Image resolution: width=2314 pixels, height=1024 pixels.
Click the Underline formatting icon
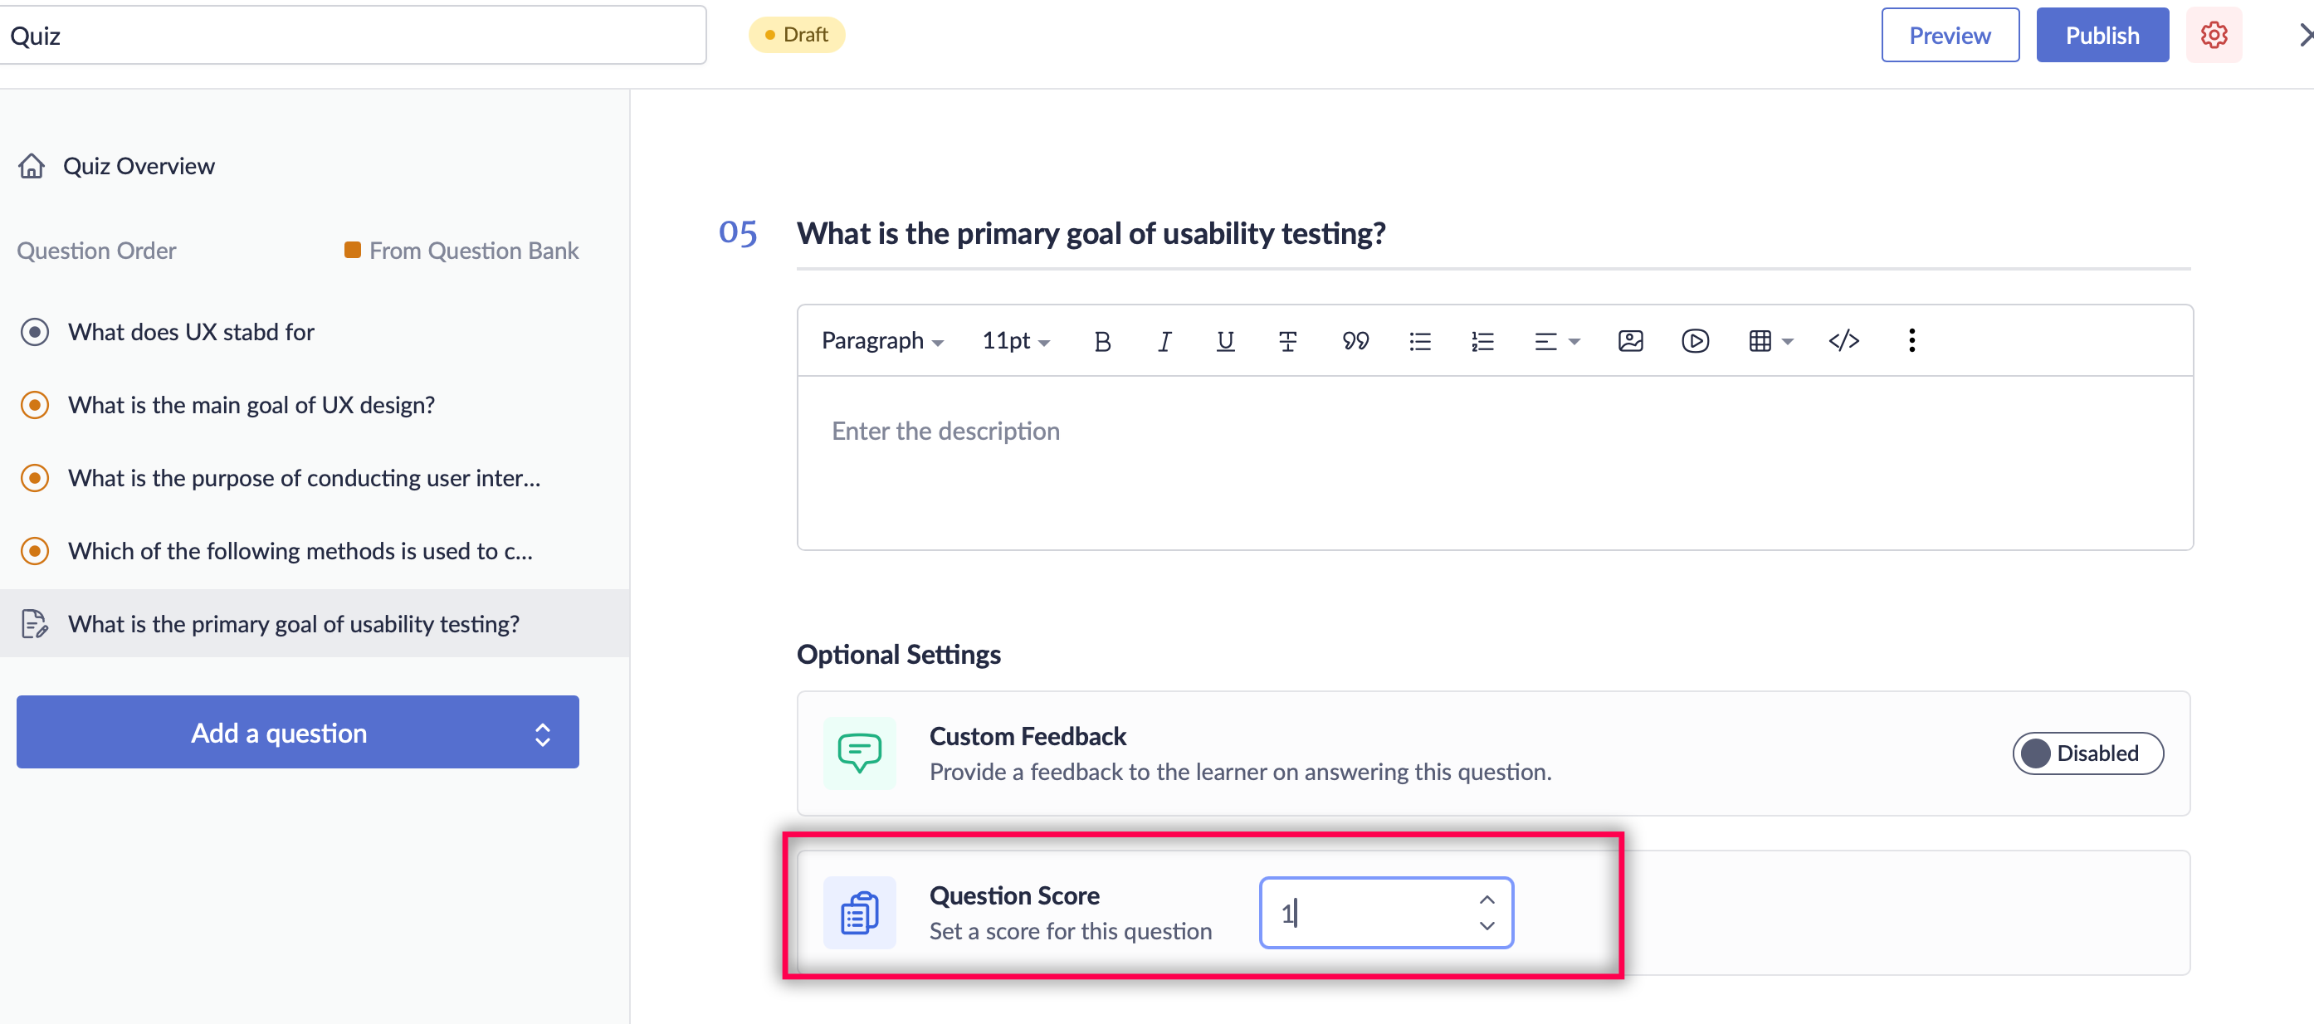pos(1224,341)
